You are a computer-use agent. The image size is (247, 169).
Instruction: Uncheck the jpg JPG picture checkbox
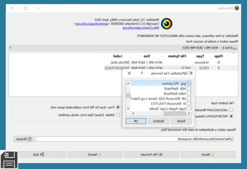click(189, 83)
